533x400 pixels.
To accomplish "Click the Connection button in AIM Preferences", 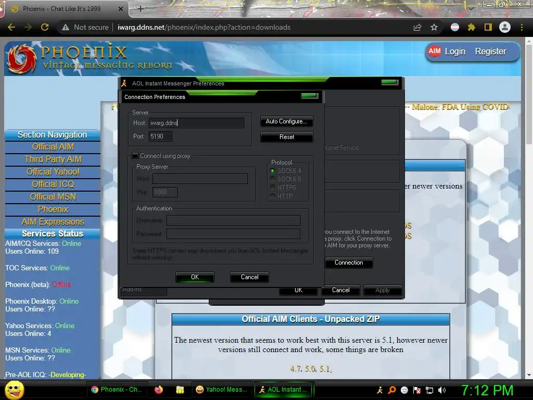I will [x=349, y=262].
